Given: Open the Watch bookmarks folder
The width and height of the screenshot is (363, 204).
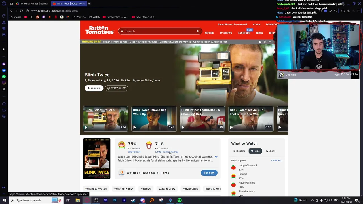Looking at the screenshot, I should point(94,17).
